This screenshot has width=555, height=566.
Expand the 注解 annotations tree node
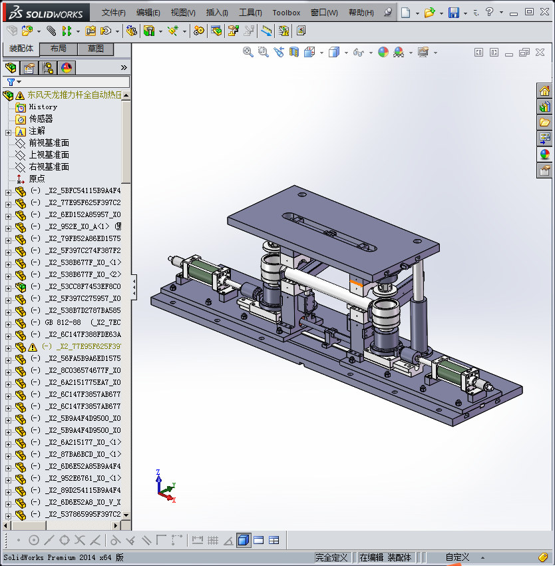9,132
